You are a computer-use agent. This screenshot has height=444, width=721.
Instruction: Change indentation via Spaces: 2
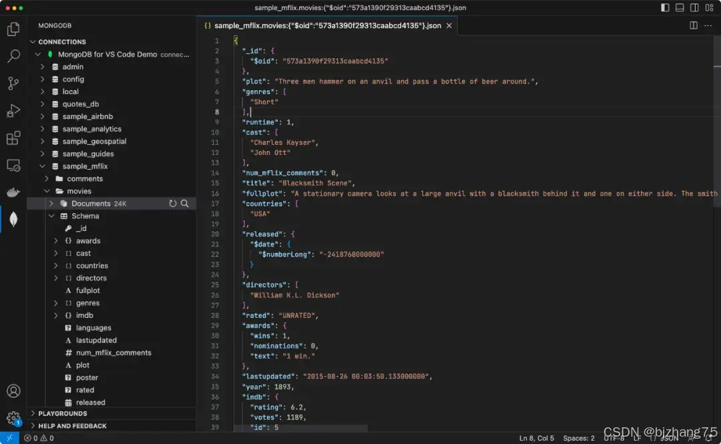coord(578,438)
